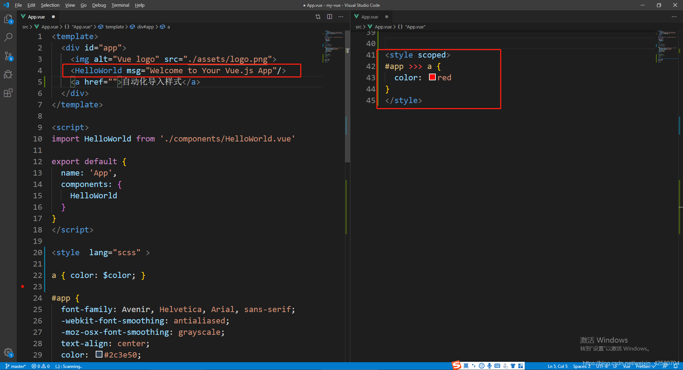Click './components/HelloWorld.vue' import path
This screenshot has width=683, height=370.
(x=227, y=139)
